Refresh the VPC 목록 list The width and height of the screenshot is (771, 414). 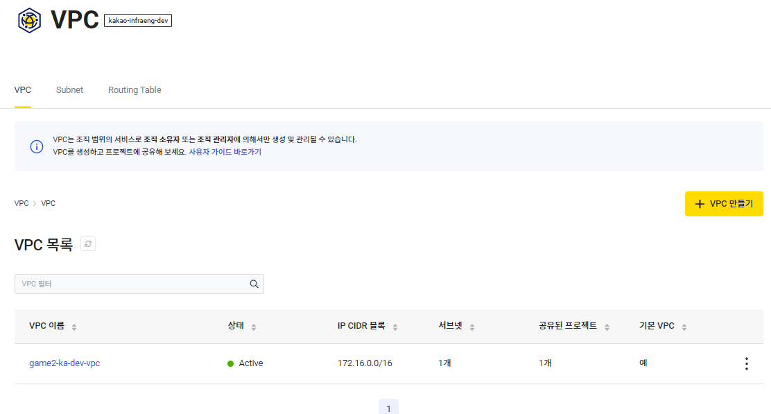tap(87, 244)
